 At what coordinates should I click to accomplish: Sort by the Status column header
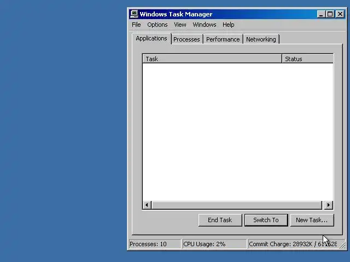point(307,59)
